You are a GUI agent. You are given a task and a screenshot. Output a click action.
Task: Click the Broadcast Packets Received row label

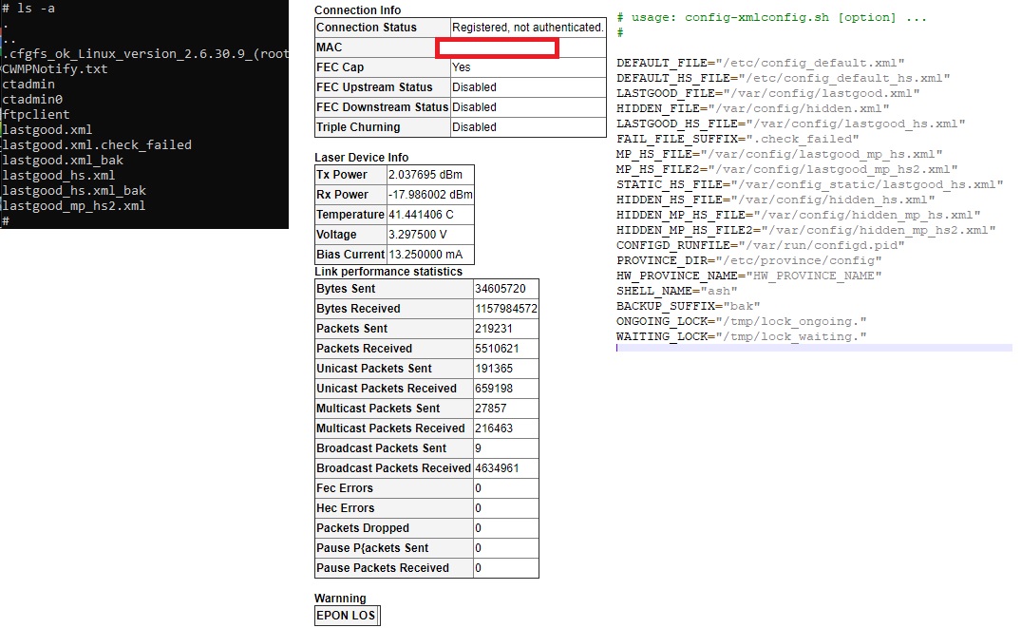click(393, 468)
